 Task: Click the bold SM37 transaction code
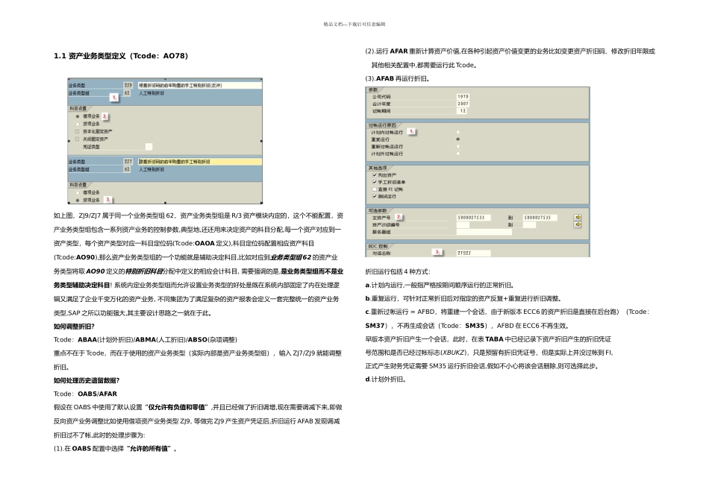[375, 325]
